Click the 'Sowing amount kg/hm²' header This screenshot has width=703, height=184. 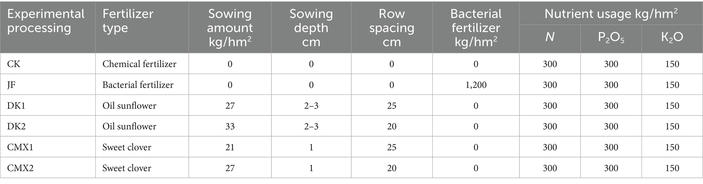tap(230, 28)
